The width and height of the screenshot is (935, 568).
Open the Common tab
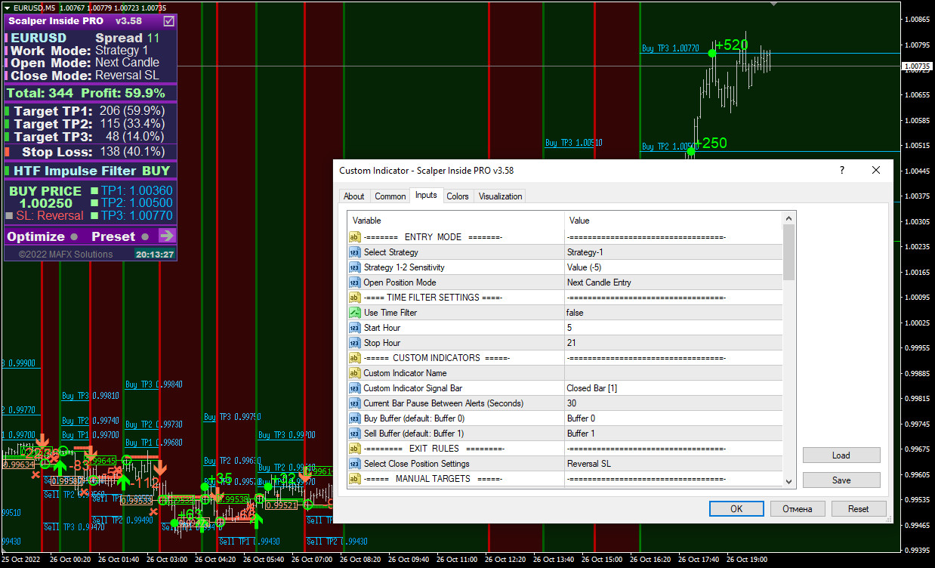[390, 196]
